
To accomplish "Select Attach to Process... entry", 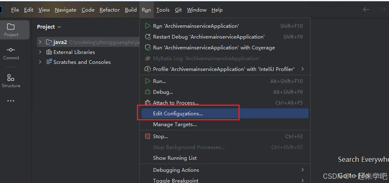I will coord(225,102).
